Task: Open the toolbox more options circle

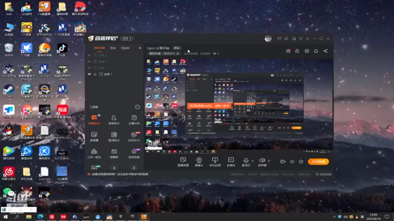Action: pos(137,107)
